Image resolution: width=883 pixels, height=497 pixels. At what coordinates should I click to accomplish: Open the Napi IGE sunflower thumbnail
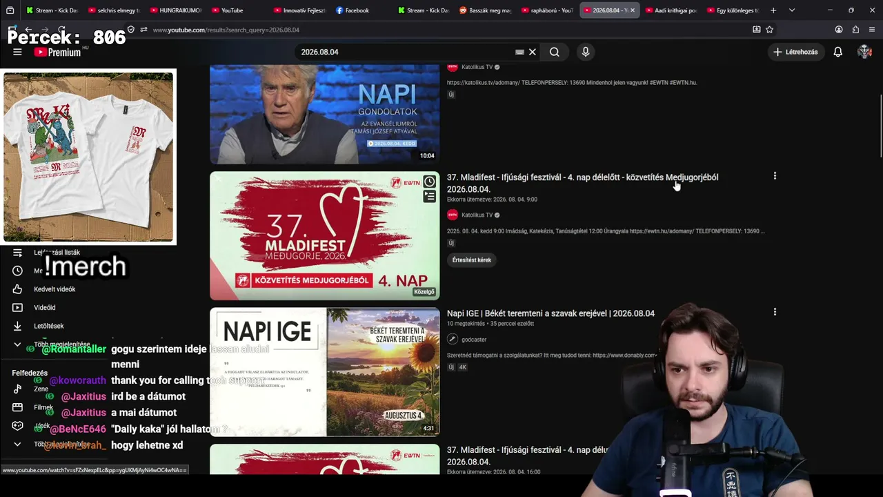click(x=324, y=371)
